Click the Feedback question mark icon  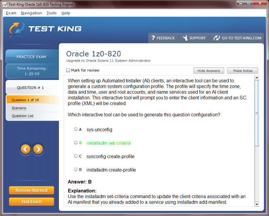[153, 38]
